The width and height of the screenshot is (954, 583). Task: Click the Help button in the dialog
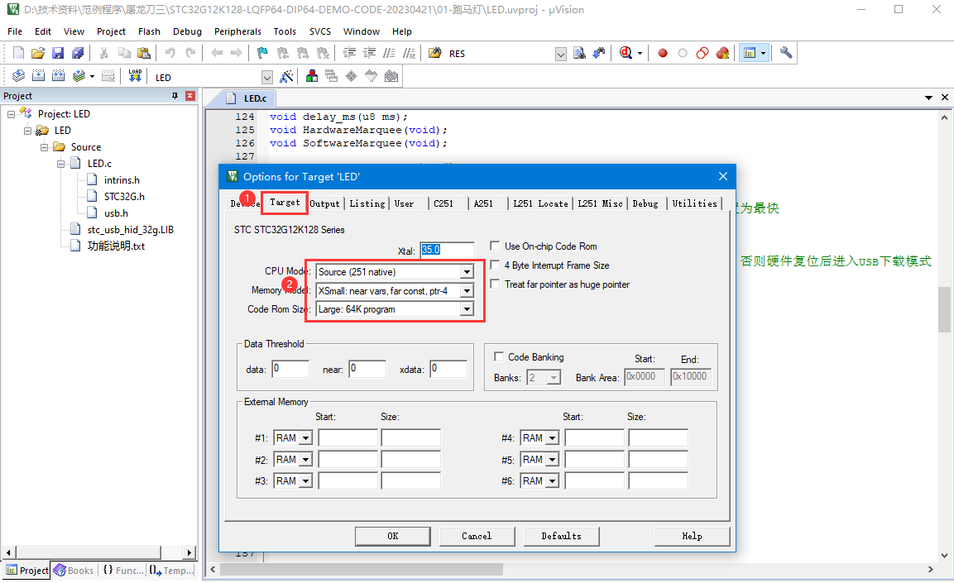692,536
